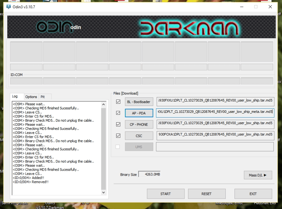Click the log scrollbar up arrow
This screenshot has height=209, width=282.
click(x=103, y=104)
